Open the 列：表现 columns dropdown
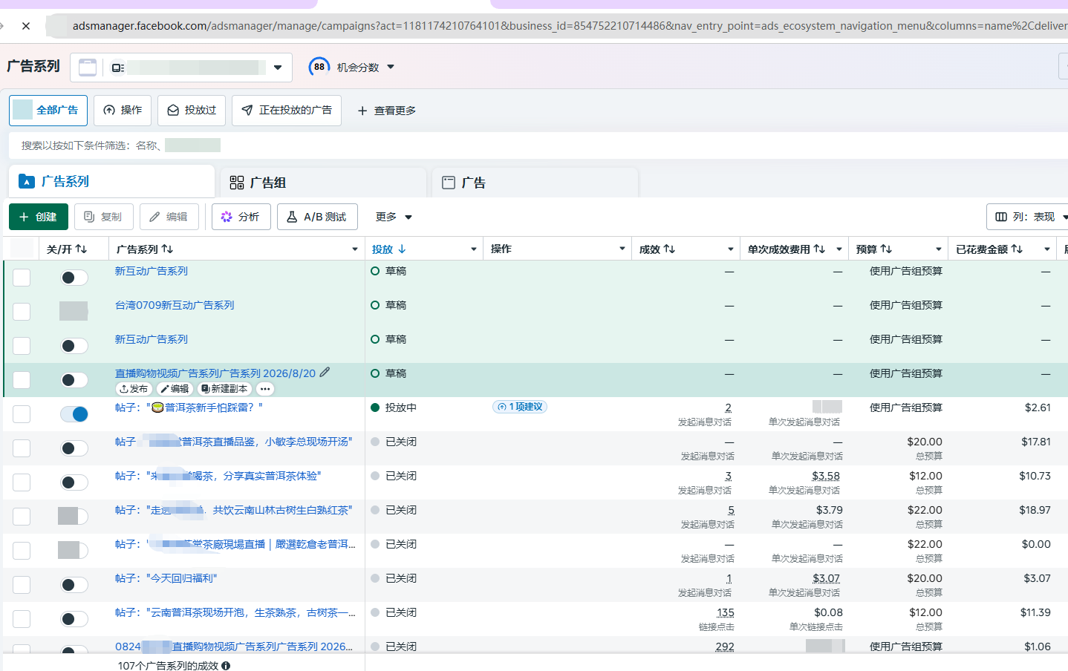This screenshot has width=1068, height=671. 1028,217
